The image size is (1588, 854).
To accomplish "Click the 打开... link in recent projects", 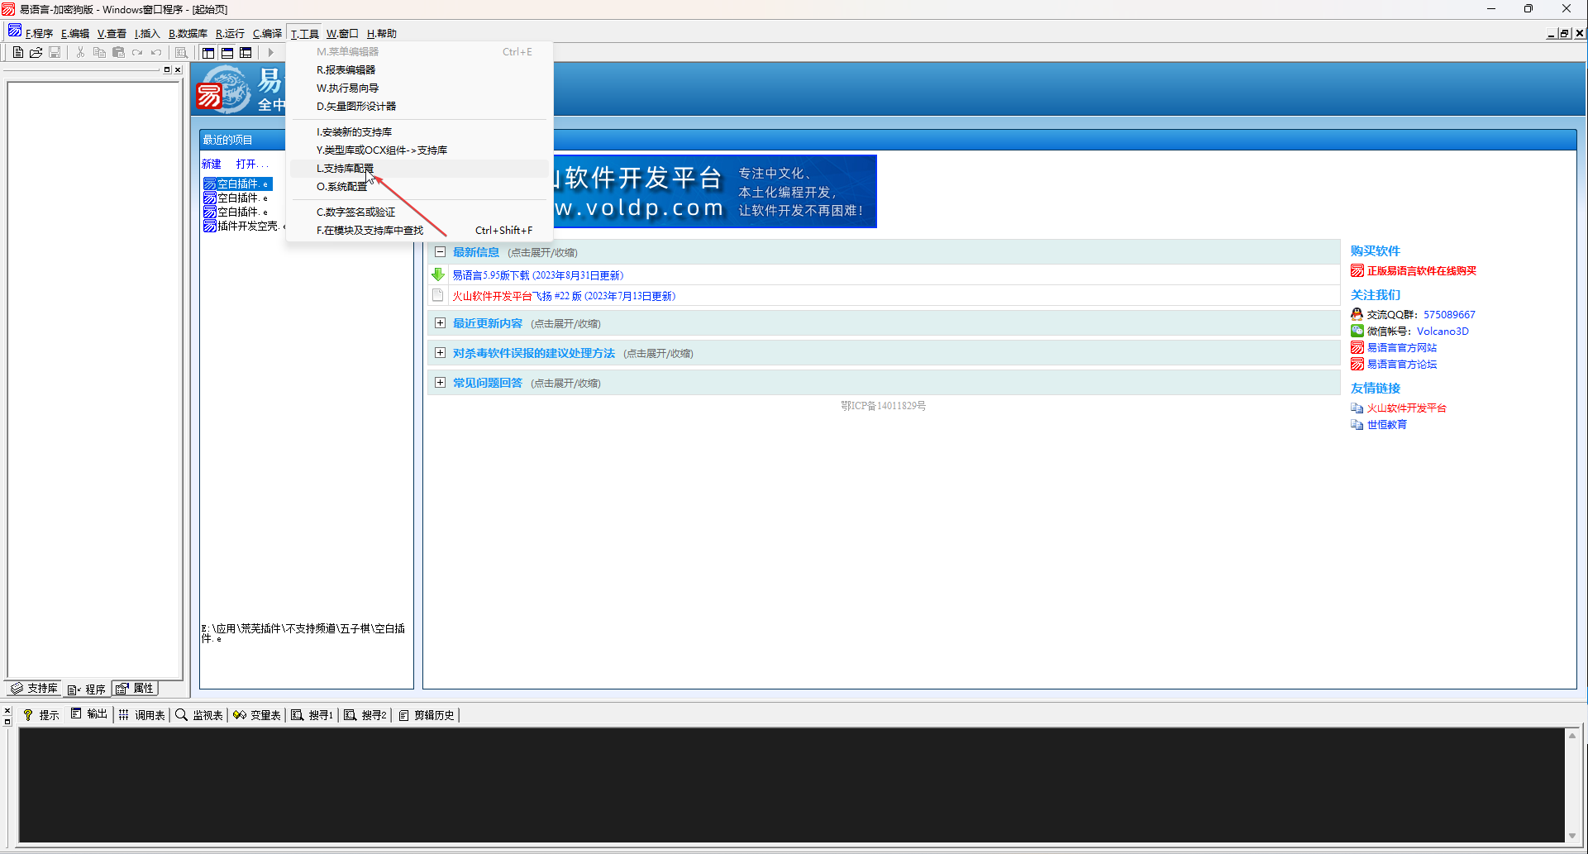I will pyautogui.click(x=252, y=165).
